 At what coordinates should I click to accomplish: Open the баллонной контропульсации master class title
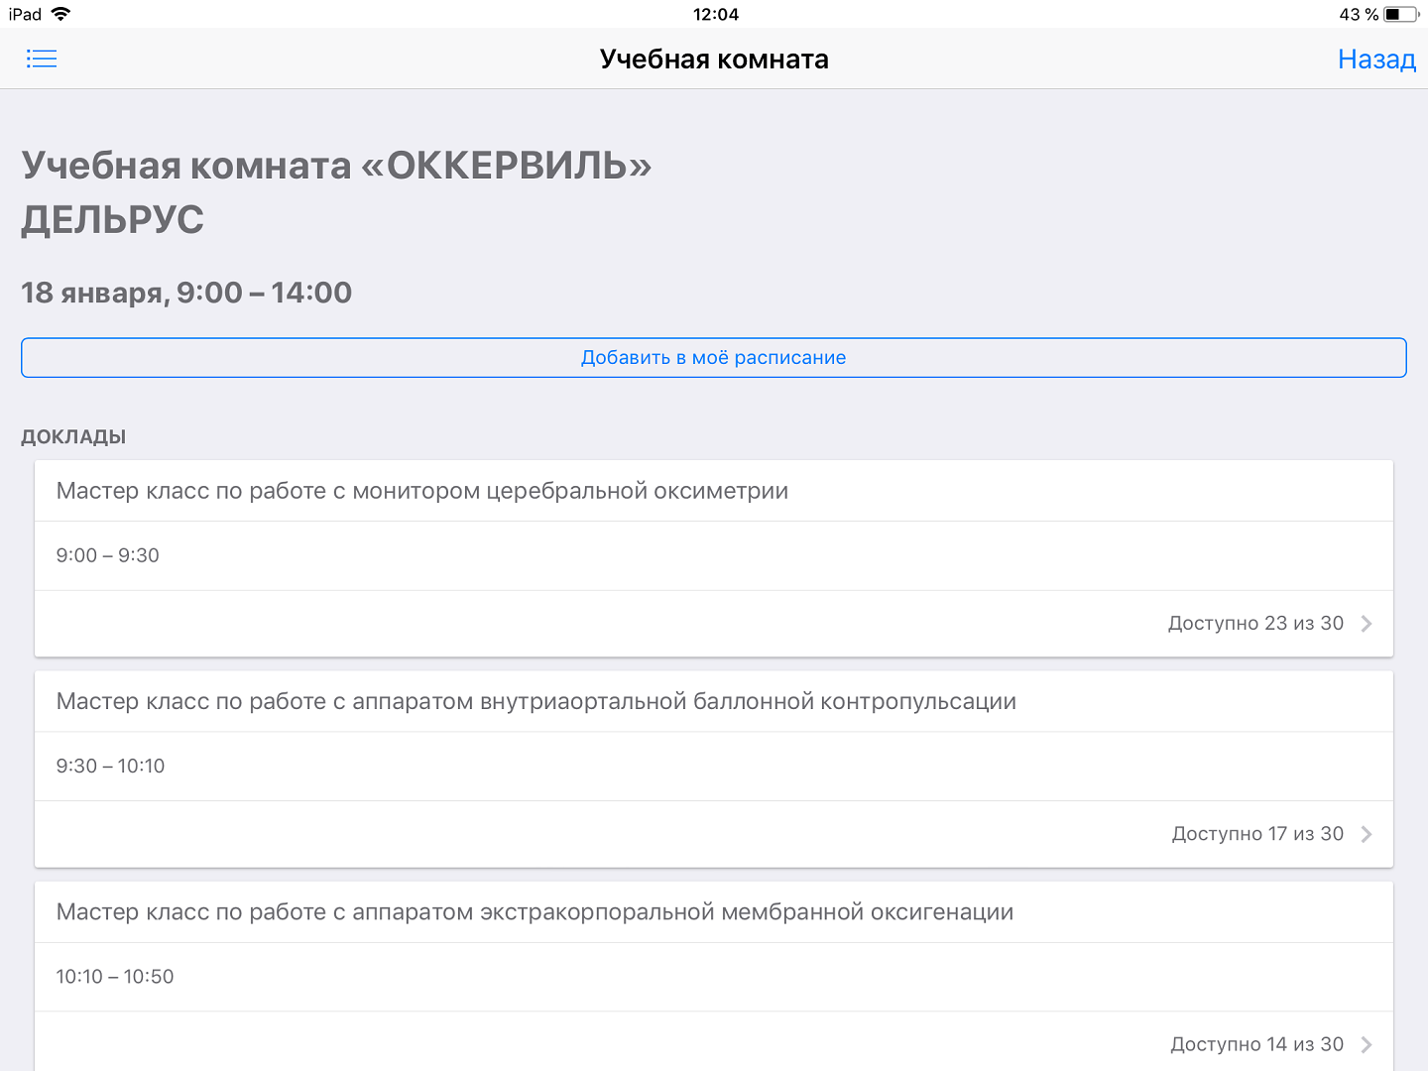click(536, 701)
